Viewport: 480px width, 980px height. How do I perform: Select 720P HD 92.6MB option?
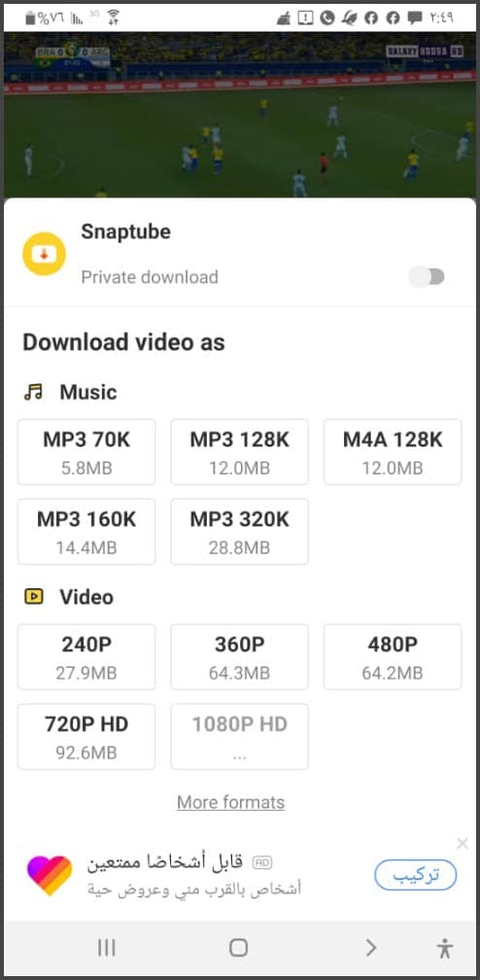86,737
